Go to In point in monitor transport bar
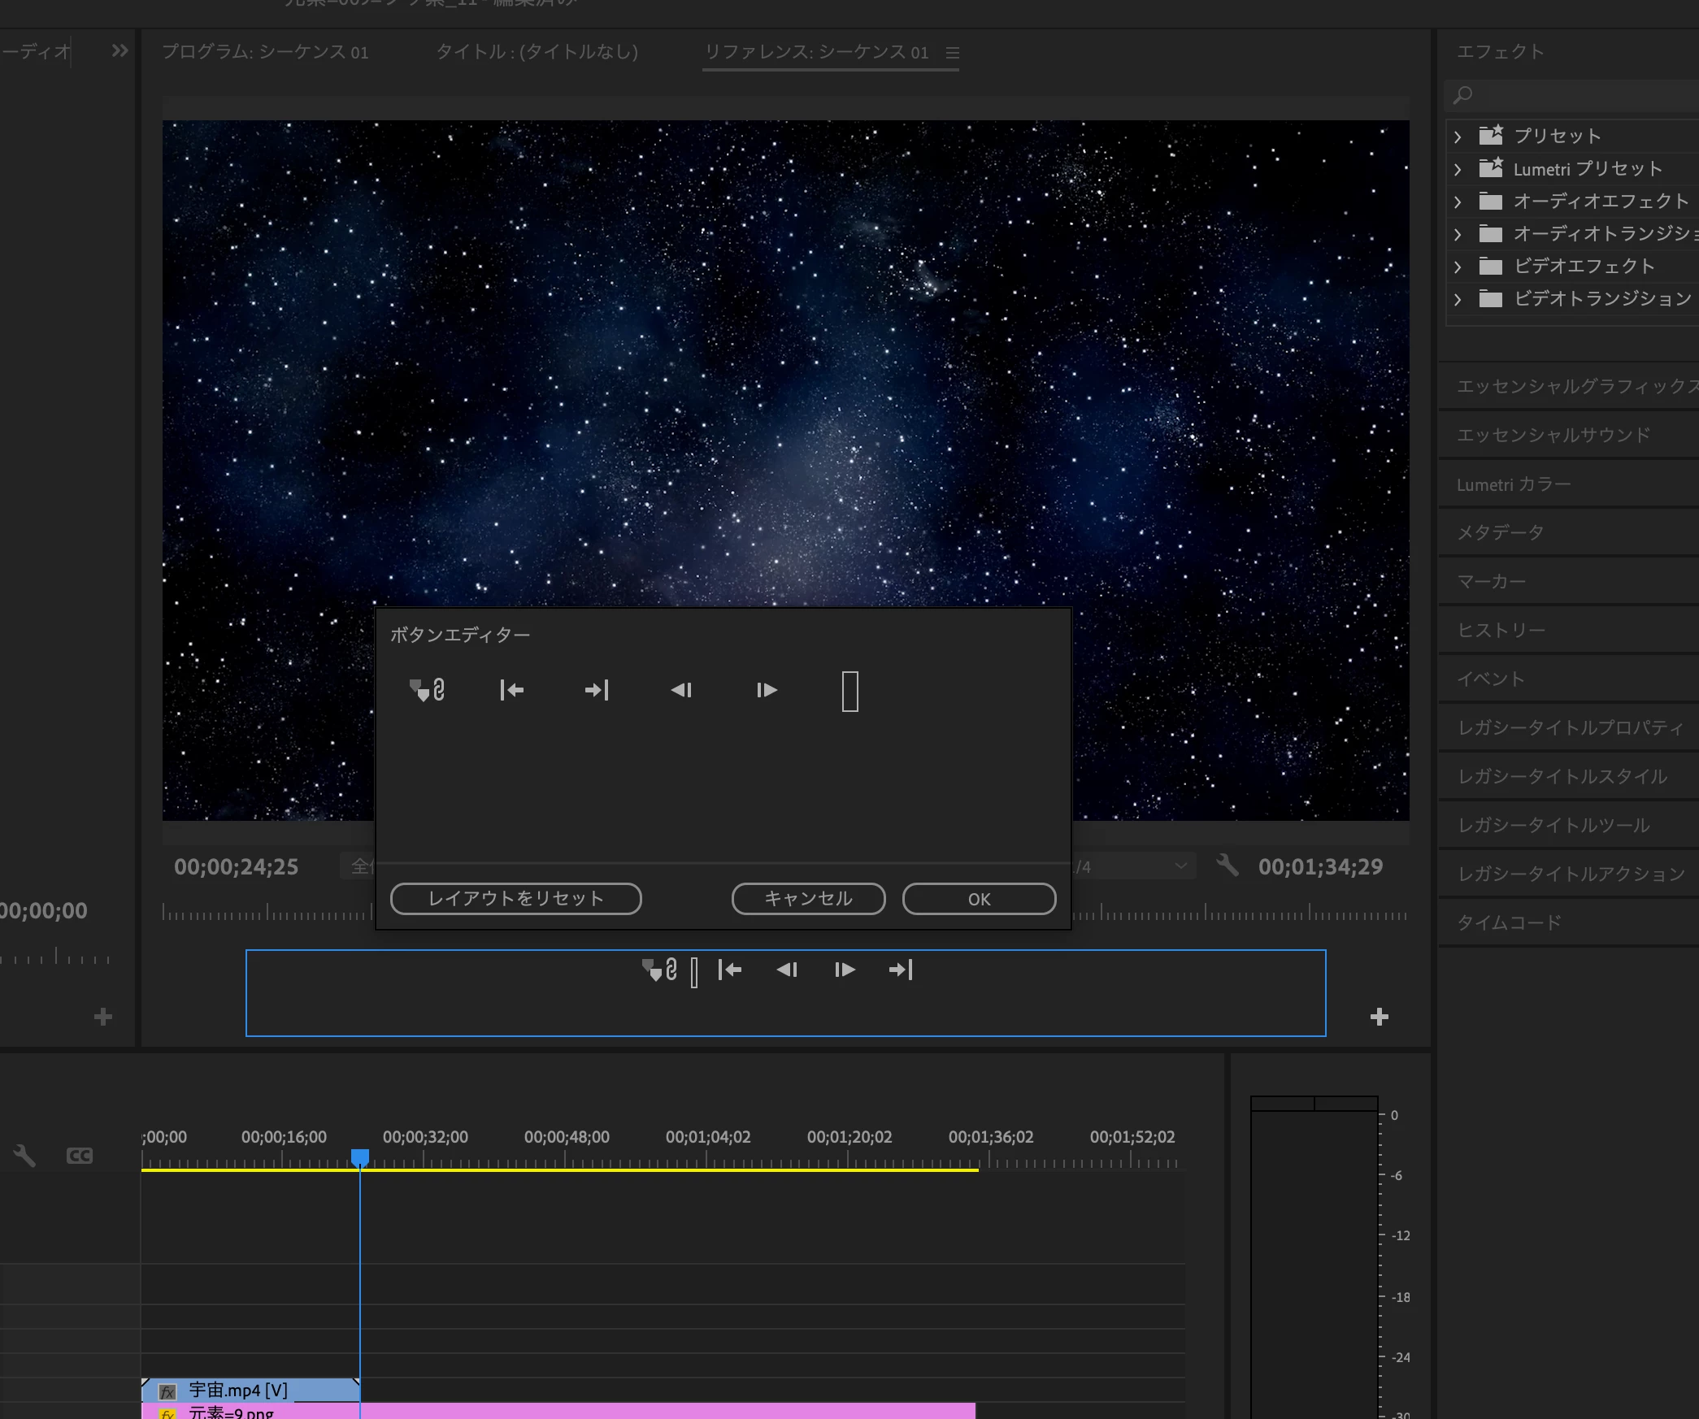The width and height of the screenshot is (1699, 1419). 730,970
